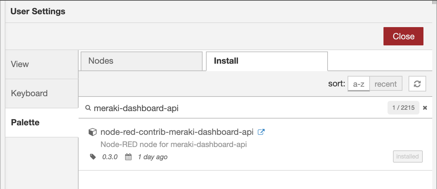
Task: Open the View settings section
Action: pyautogui.click(x=42, y=64)
